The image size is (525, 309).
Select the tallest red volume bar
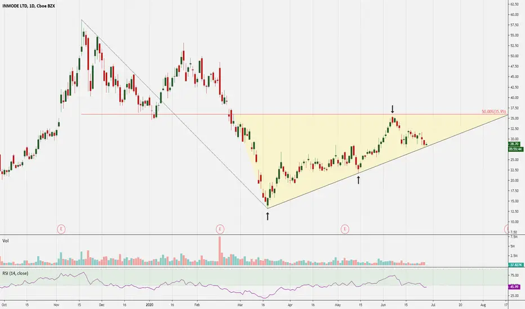click(x=220, y=251)
